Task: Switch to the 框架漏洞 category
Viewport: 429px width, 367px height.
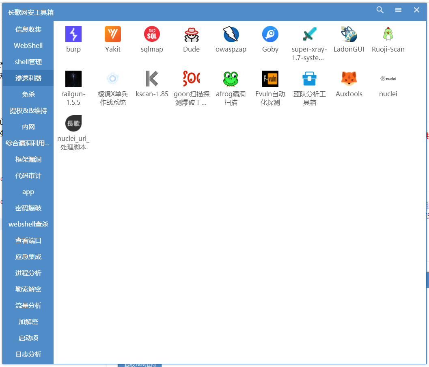Action: tap(28, 159)
